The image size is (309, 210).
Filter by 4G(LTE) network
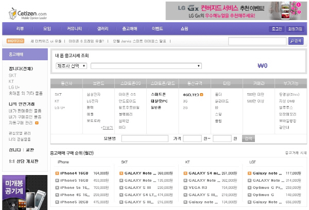pyautogui.click(x=191, y=95)
